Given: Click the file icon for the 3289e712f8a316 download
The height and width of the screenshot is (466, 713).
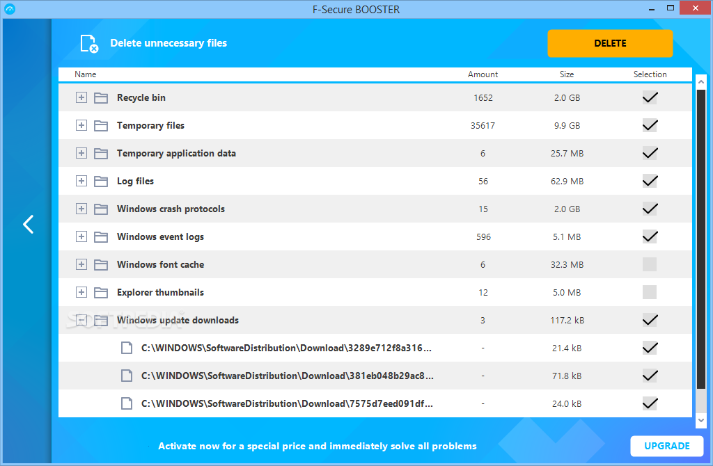Looking at the screenshot, I should click(127, 348).
